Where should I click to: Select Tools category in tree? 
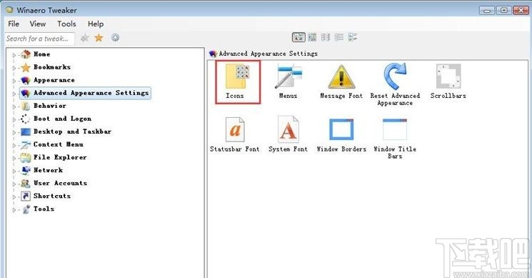(44, 209)
